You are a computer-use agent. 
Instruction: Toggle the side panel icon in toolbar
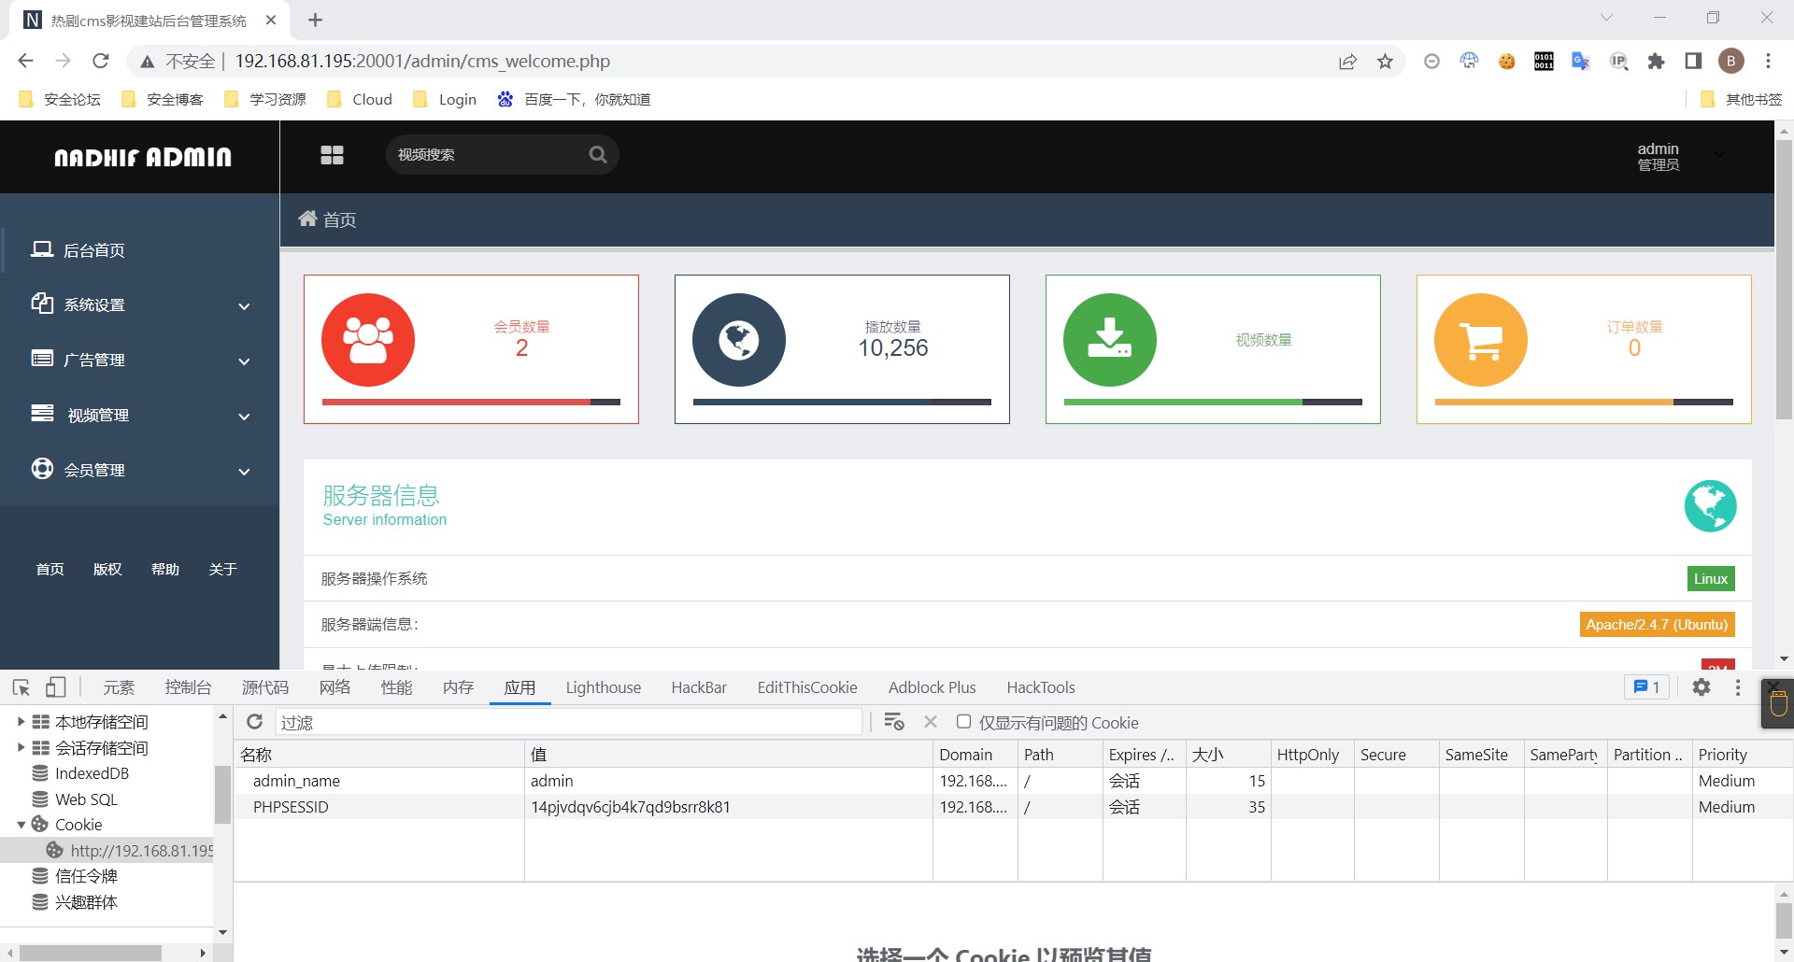point(1693,62)
